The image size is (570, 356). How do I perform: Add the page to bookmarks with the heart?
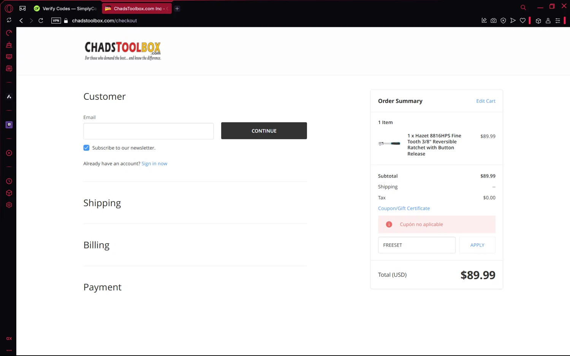[x=523, y=20]
